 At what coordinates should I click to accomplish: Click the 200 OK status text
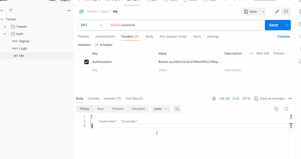225,99
